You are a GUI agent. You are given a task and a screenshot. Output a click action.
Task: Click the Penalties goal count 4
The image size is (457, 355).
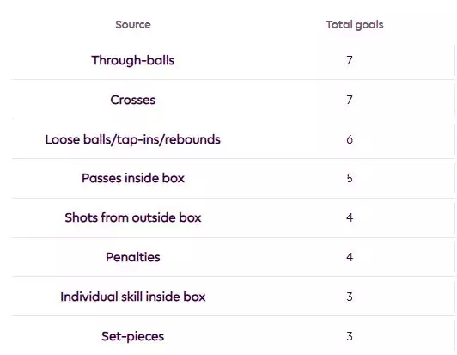click(350, 257)
